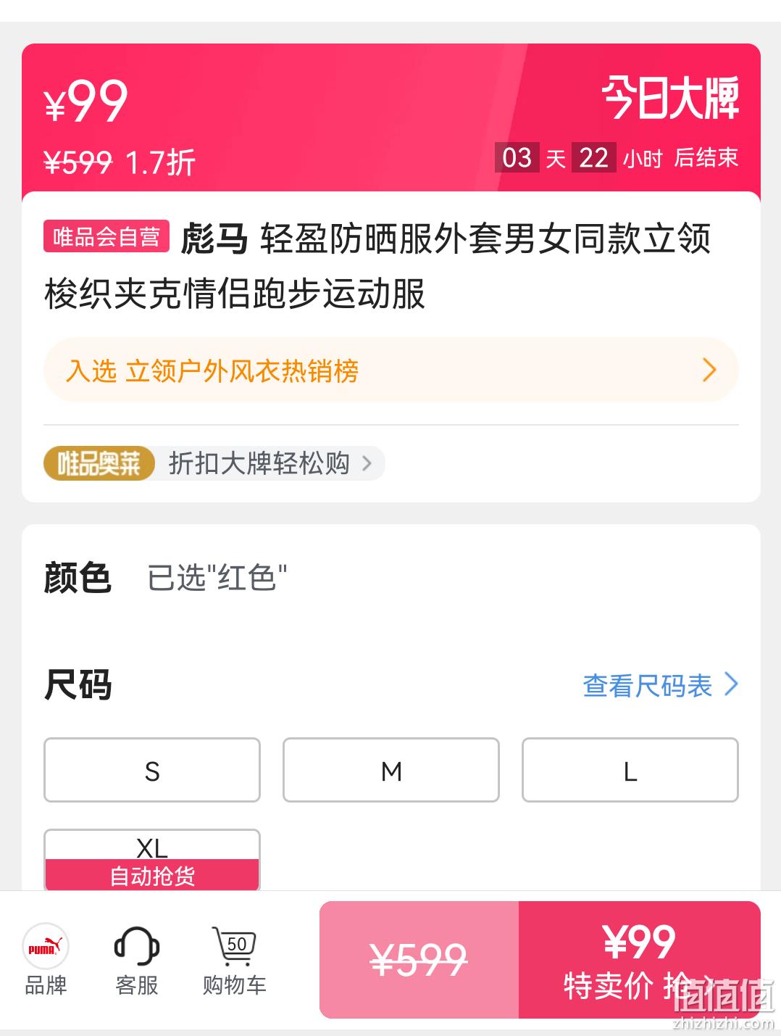Image resolution: width=781 pixels, height=1036 pixels.
Task: Expand 折扣大牌轻松购 arrow
Action: pos(367,463)
